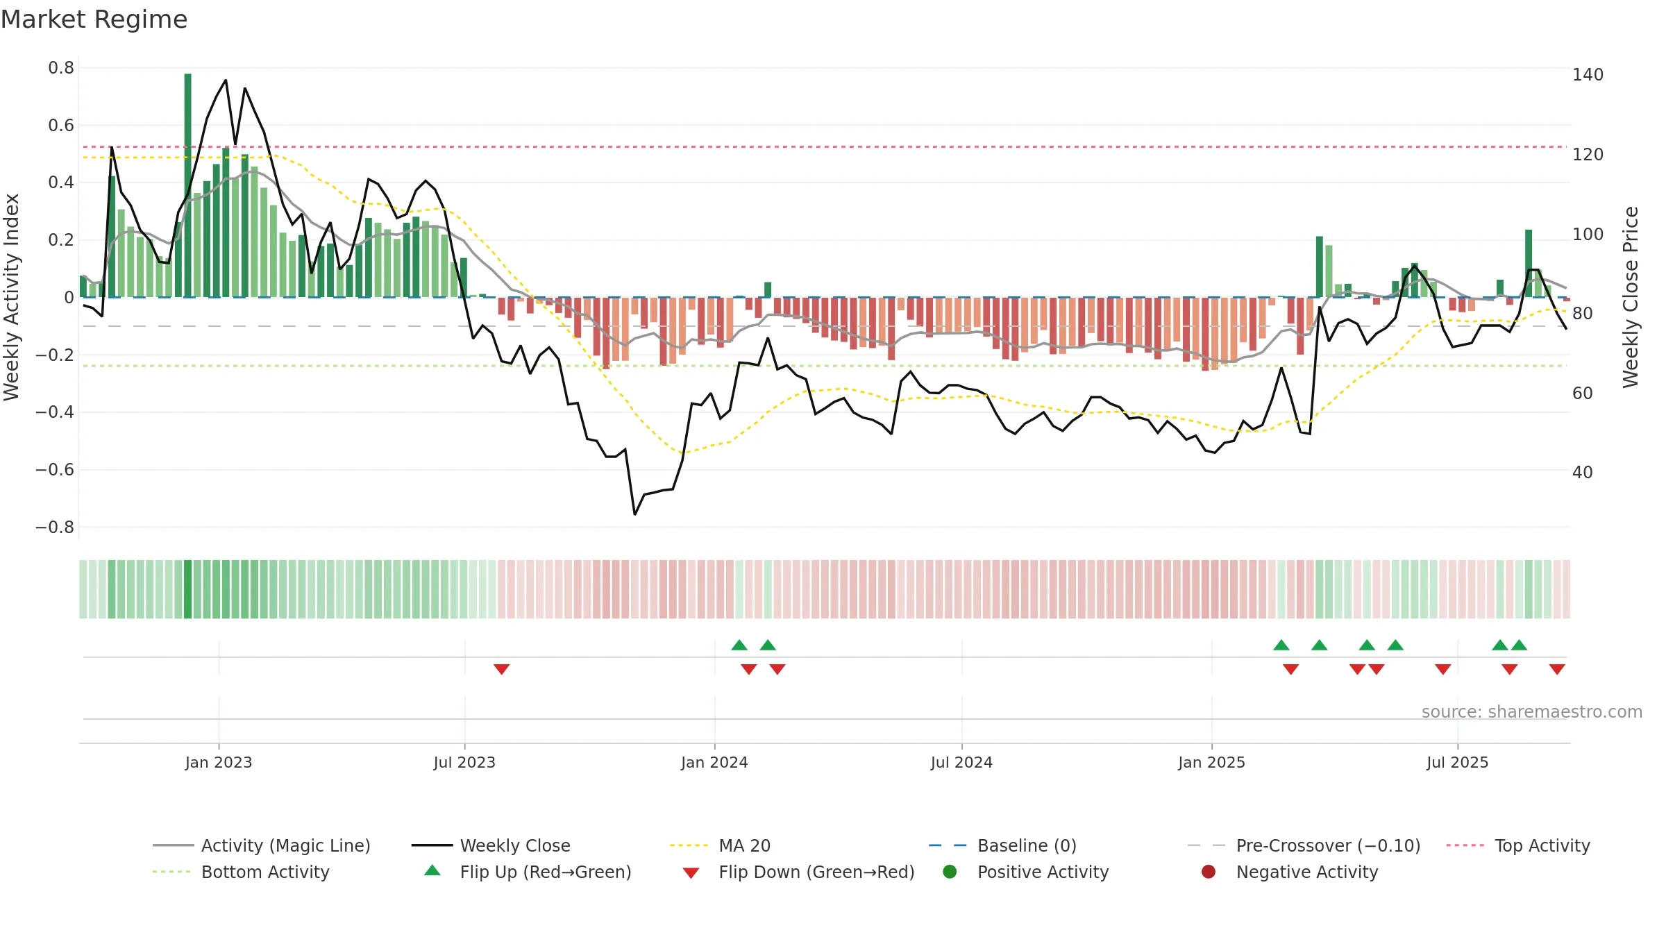1666x937 pixels.
Task: Click the Flip Up (Red→Green) legend label
Action: pyautogui.click(x=546, y=872)
